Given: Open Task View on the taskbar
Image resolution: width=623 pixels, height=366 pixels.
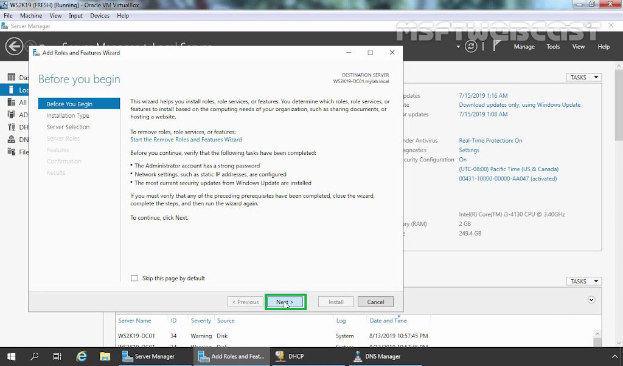Looking at the screenshot, I should (x=58, y=356).
